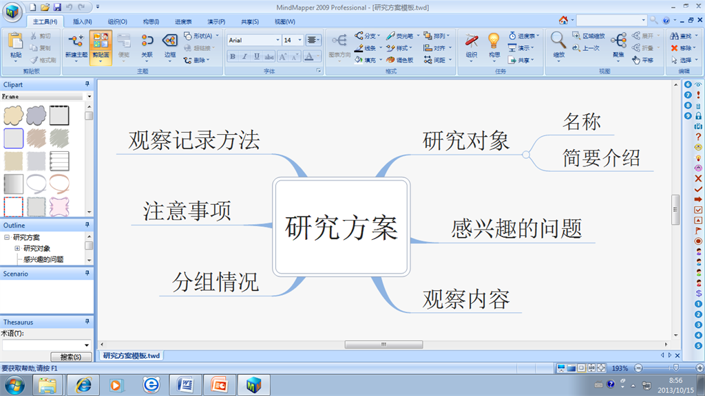Open the Frame category dropdown in Clipart

(x=89, y=97)
